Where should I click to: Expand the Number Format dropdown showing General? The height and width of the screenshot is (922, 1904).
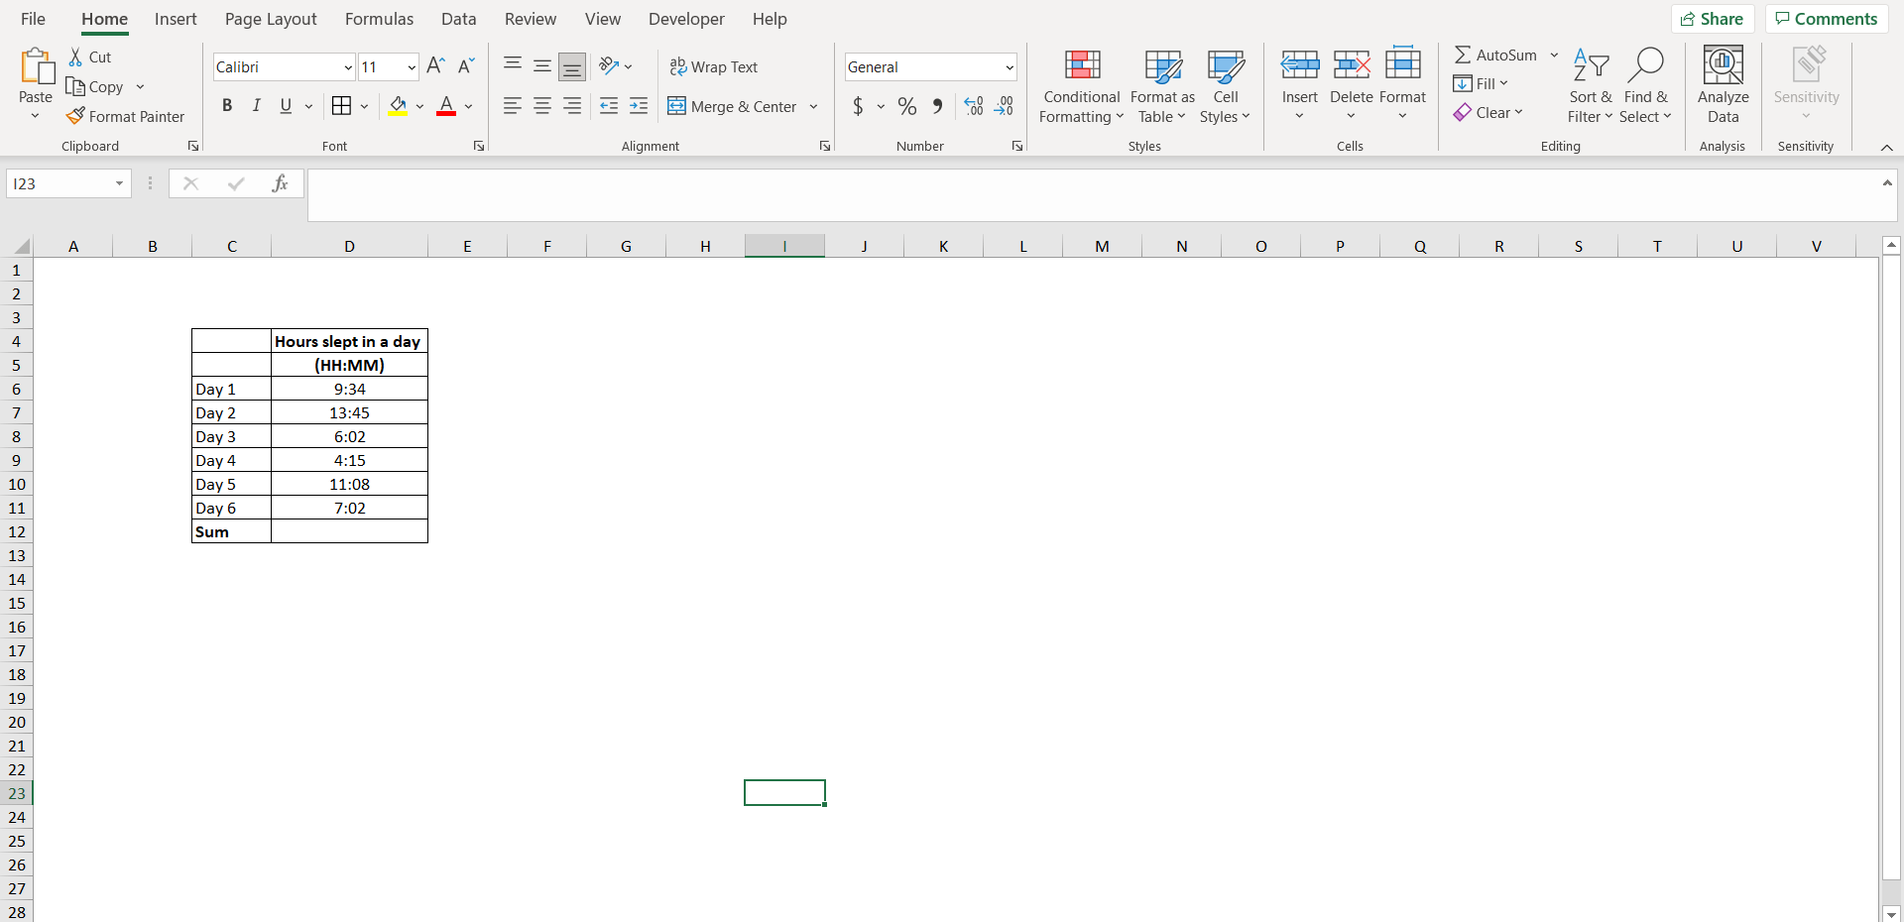(1010, 66)
